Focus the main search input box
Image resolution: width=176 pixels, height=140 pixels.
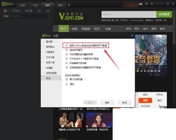point(129,14)
